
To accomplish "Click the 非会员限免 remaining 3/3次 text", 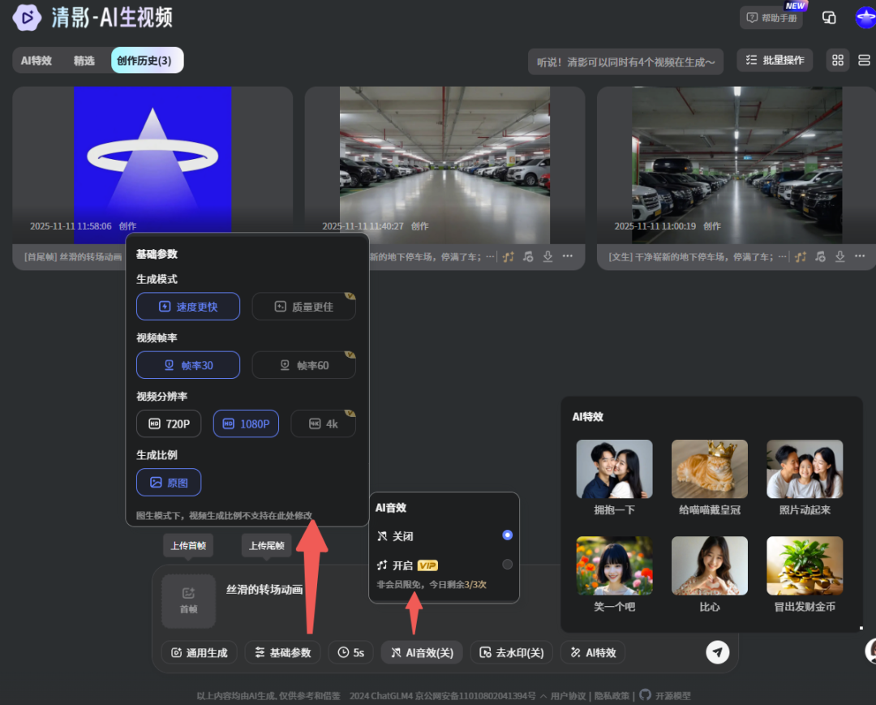I will pos(432,584).
